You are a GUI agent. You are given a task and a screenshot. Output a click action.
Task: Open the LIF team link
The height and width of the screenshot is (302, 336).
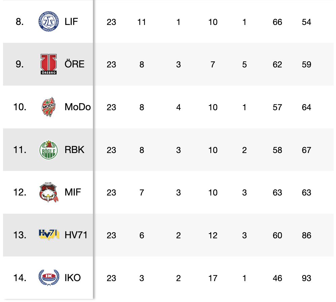click(71, 22)
